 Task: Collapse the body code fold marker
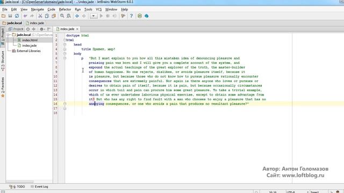click(x=64, y=54)
